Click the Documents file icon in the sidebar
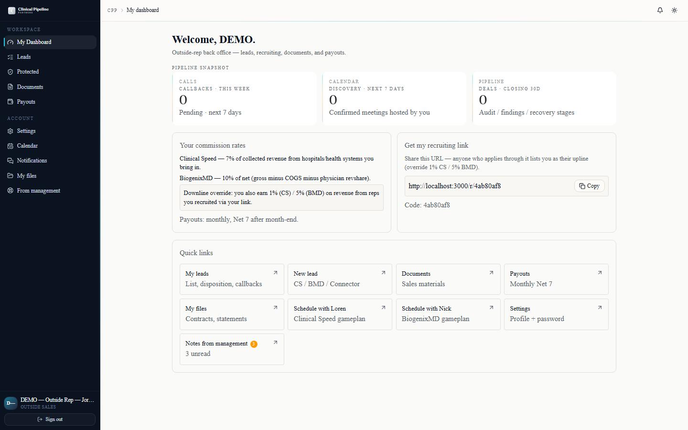Viewport: 688px width, 430px height. (x=11, y=87)
